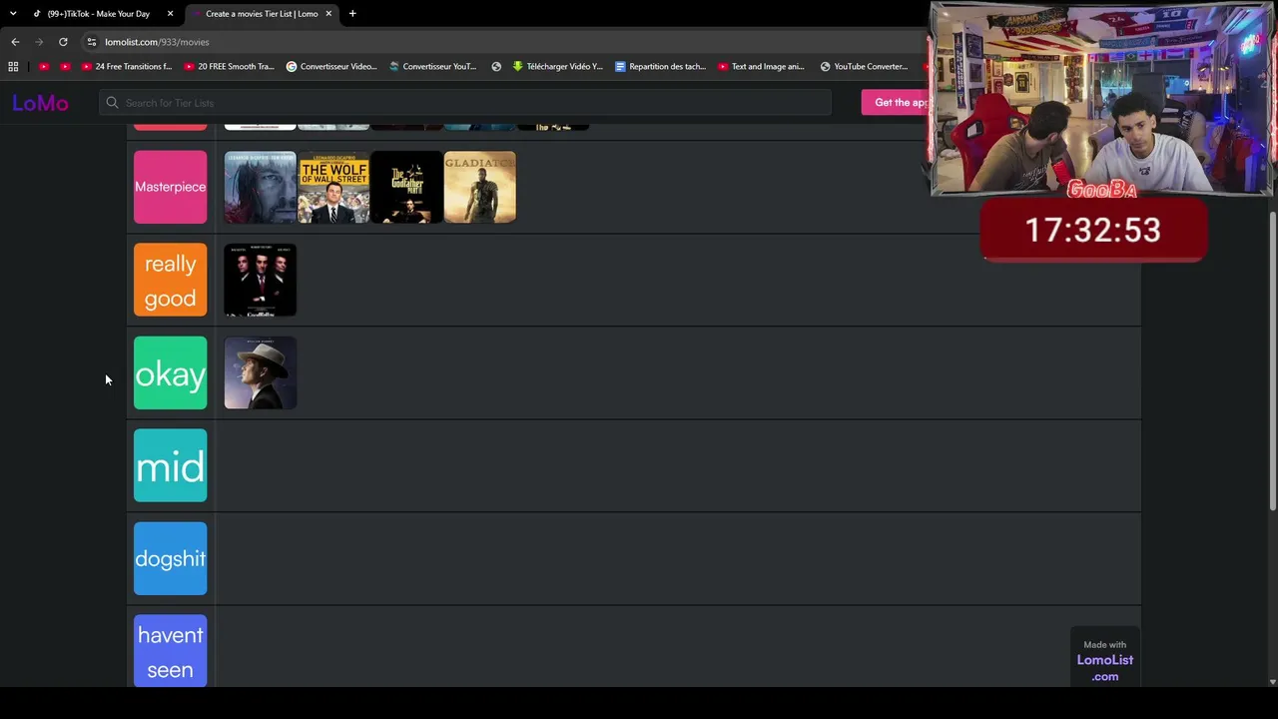
Task: Select the havent seen tier label
Action: click(x=171, y=650)
